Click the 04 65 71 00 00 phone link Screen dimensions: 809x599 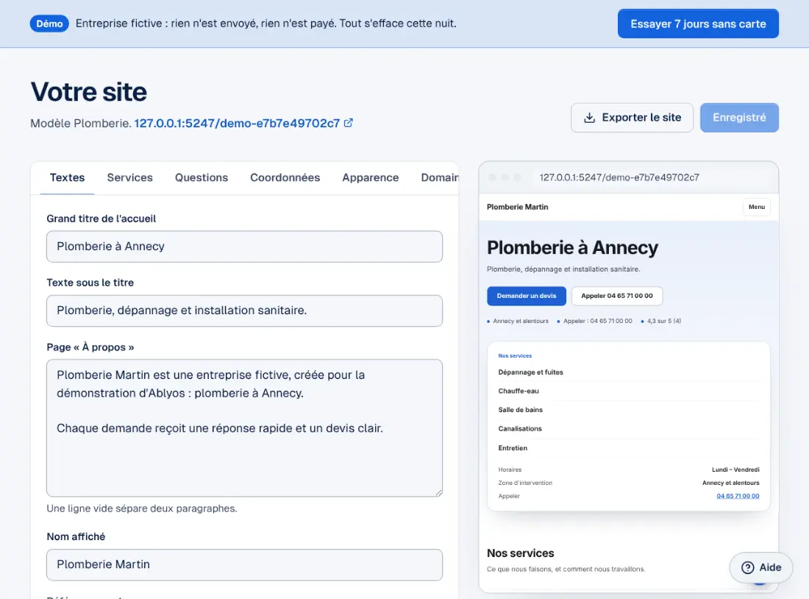click(x=738, y=496)
